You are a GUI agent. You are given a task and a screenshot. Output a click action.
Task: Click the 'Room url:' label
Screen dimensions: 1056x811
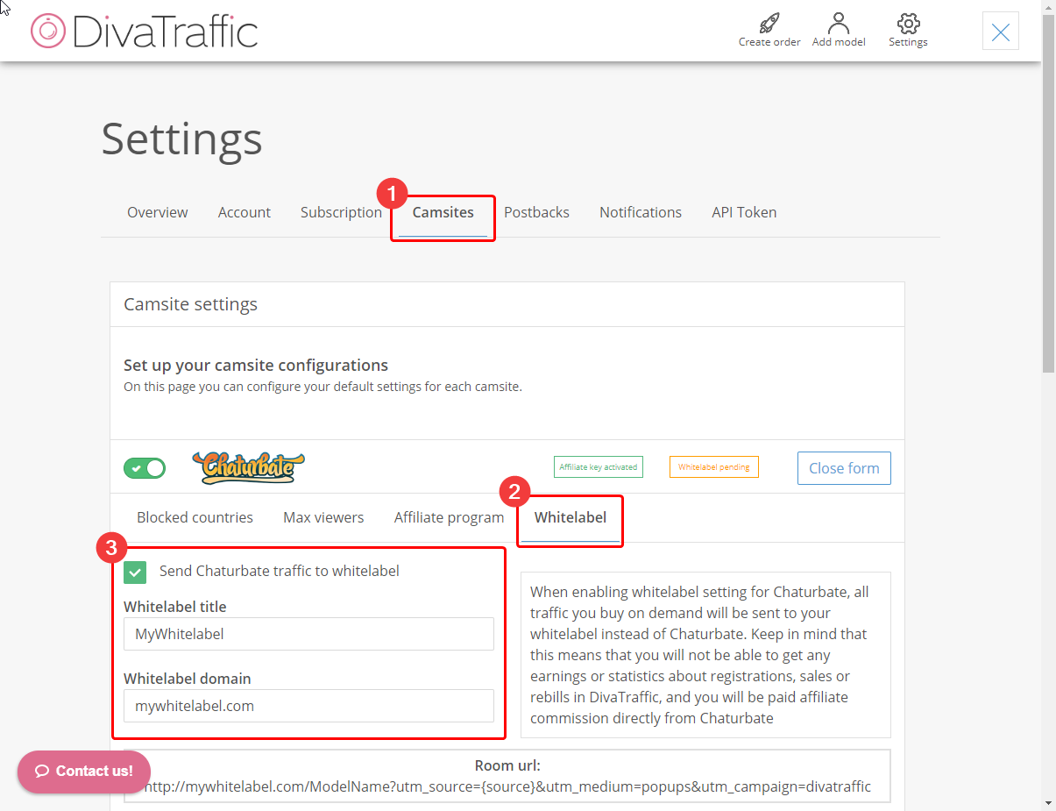[507, 765]
